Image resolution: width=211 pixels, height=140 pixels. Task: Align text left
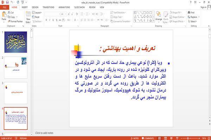tap(82, 20)
